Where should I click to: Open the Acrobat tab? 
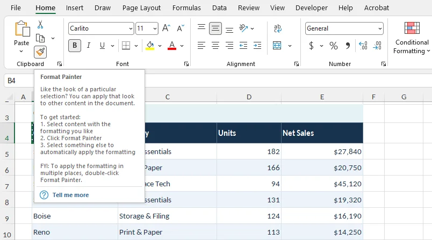click(376, 8)
